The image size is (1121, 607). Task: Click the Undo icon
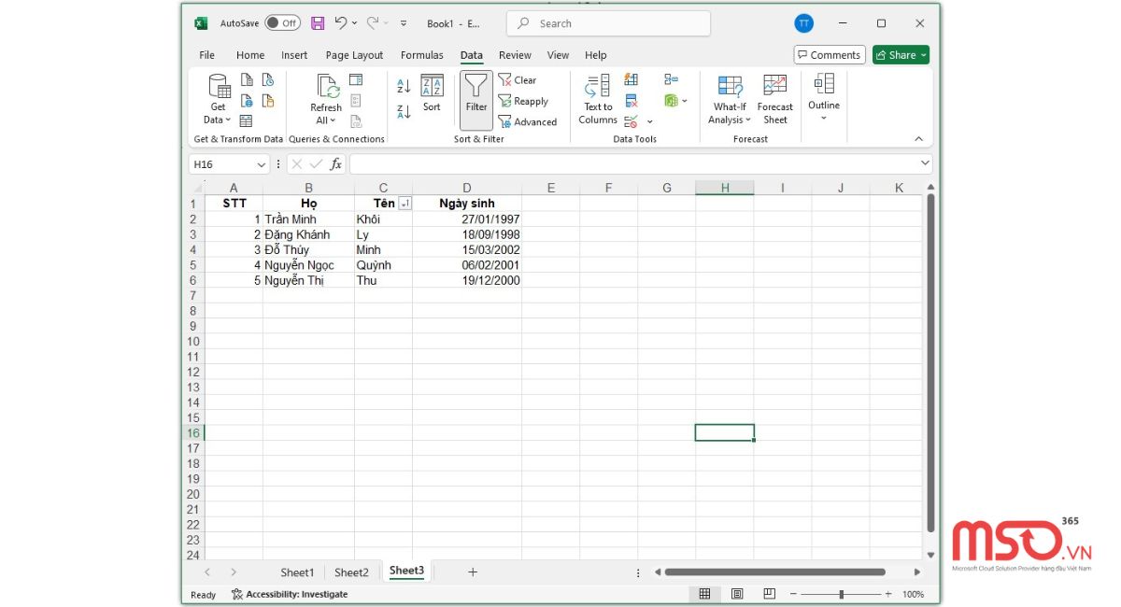pos(341,23)
